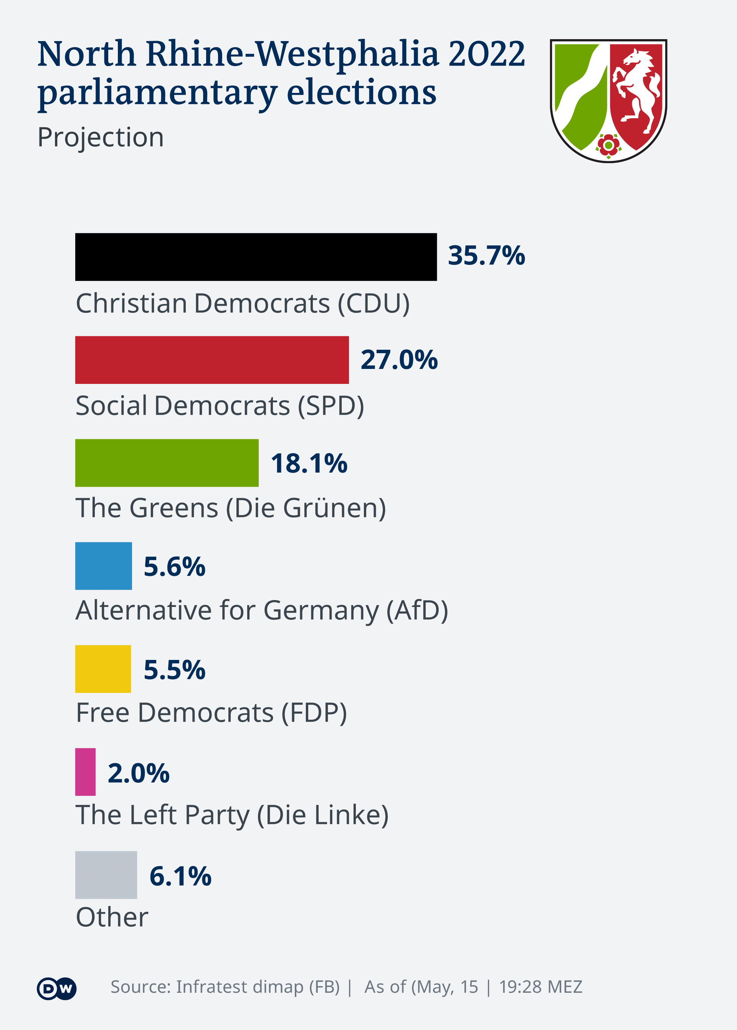Select the blue AfD bar
This screenshot has width=737, height=1030.
pyautogui.click(x=104, y=566)
